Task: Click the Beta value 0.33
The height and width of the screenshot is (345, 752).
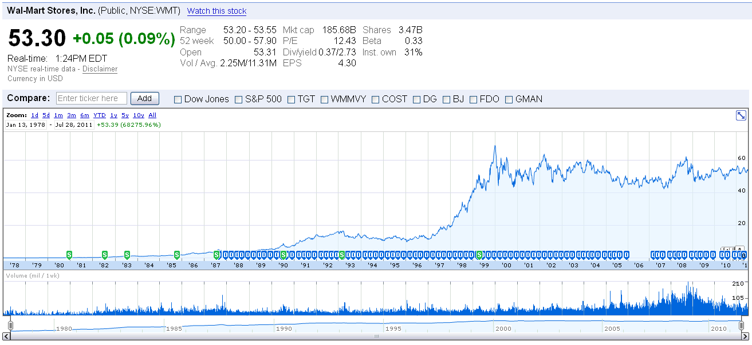Action: 414,41
